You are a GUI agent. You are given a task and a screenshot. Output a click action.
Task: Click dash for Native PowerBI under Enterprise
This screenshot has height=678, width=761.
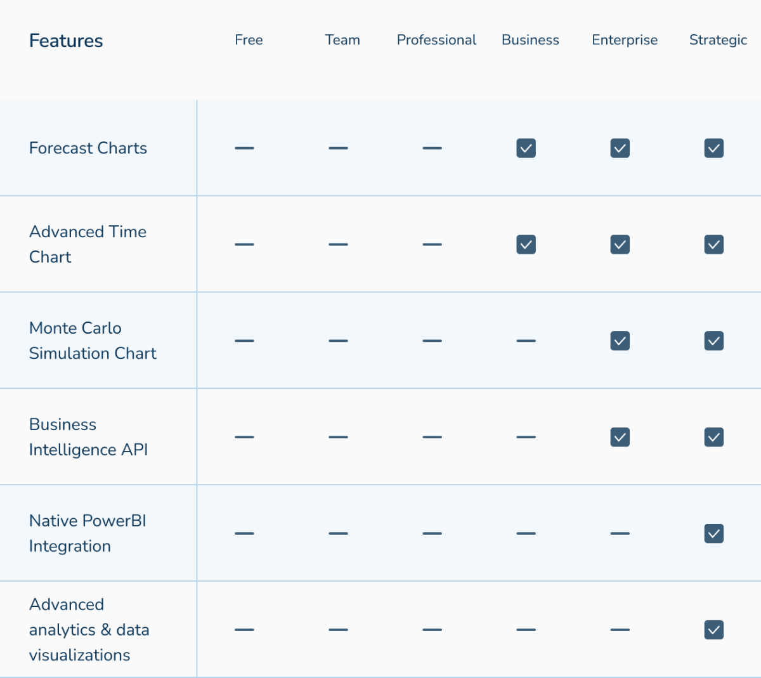pos(620,534)
